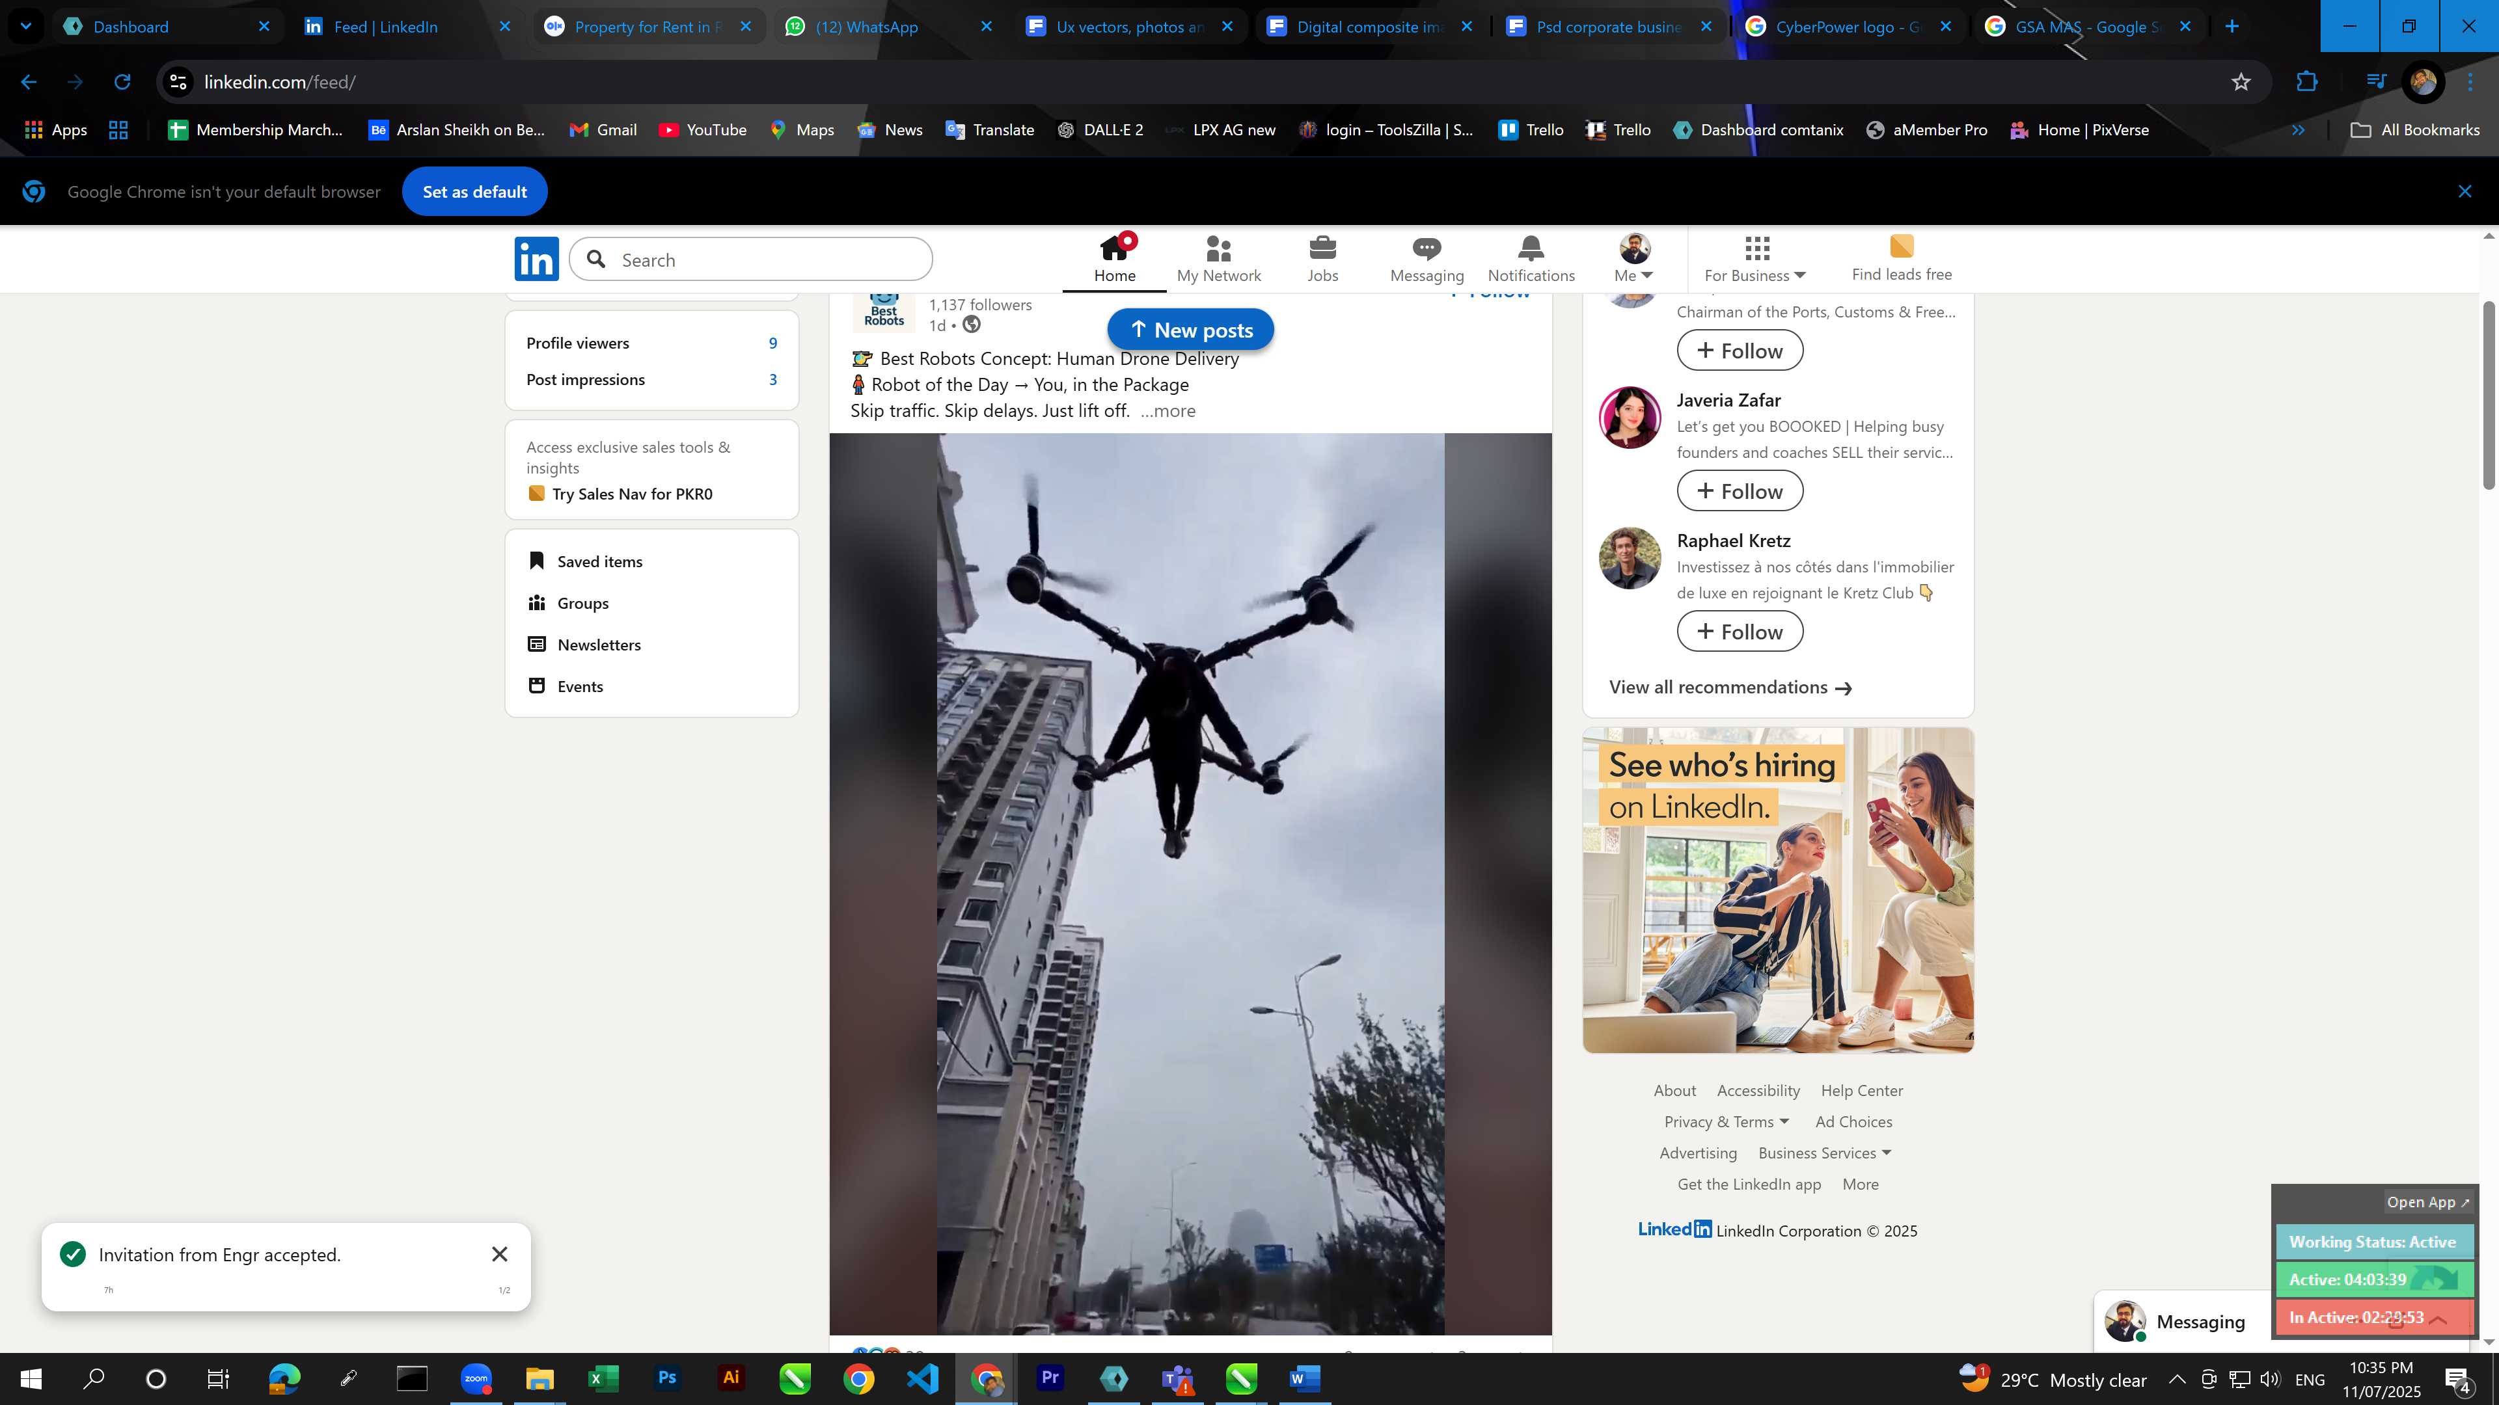Viewport: 2499px width, 1405px height.
Task: Open Help Center footer link
Action: click(x=1862, y=1091)
